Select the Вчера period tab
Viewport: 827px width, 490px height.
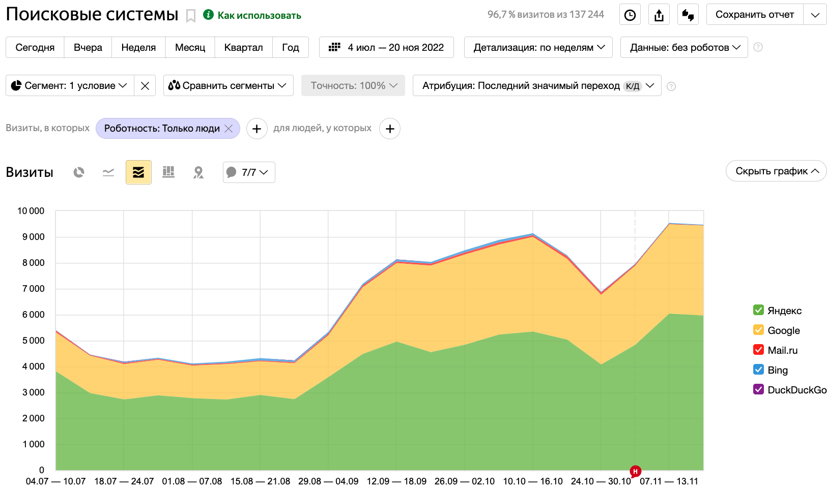[88, 47]
